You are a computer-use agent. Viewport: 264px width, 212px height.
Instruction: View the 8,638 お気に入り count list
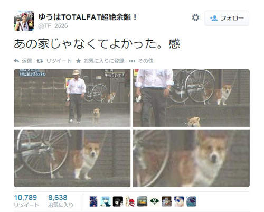click(x=61, y=201)
